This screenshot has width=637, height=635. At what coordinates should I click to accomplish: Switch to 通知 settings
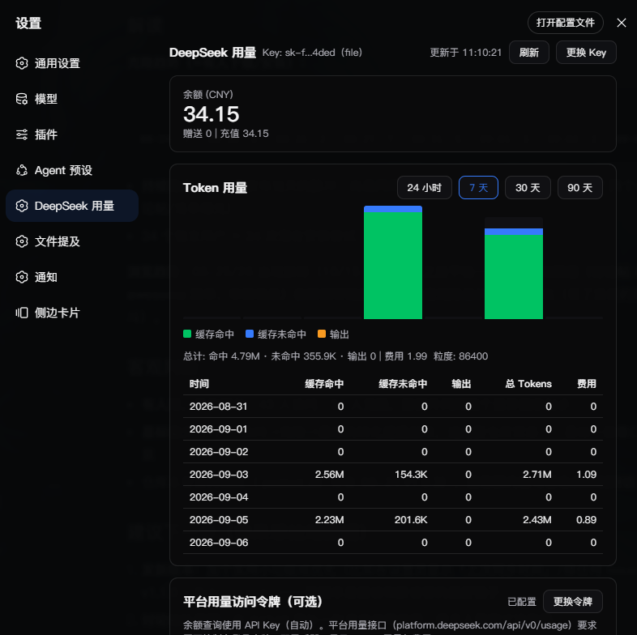pos(72,277)
